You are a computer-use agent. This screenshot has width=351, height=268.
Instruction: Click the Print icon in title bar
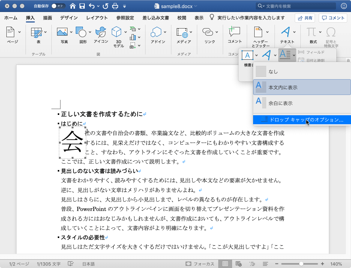[115, 6]
